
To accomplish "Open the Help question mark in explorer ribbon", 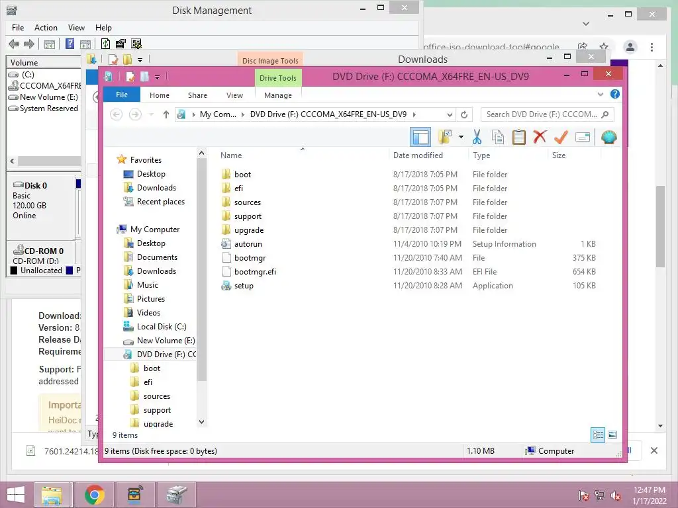I will pos(614,94).
